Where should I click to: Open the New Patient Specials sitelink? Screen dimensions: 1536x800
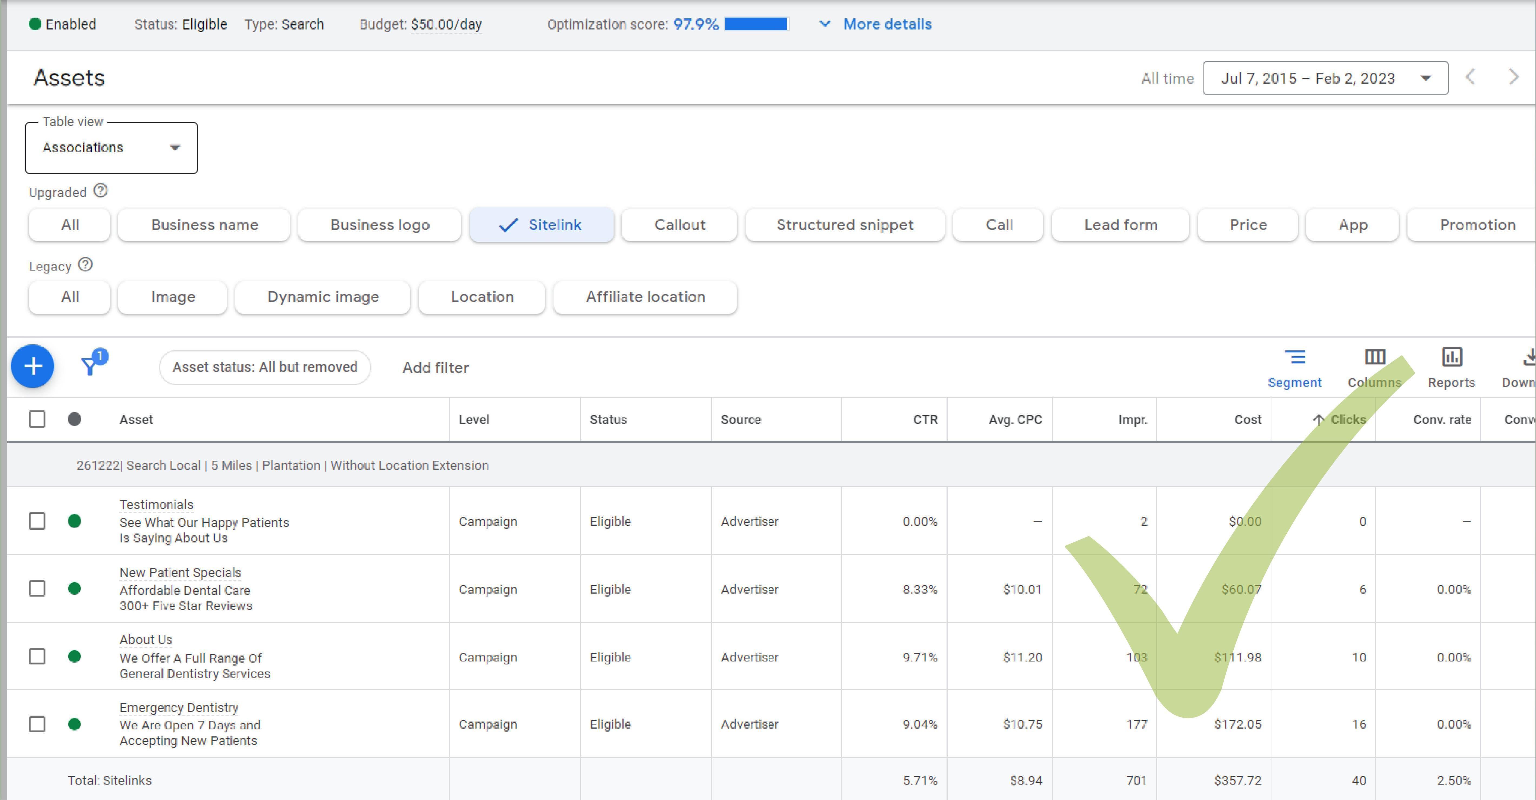pyautogui.click(x=180, y=572)
